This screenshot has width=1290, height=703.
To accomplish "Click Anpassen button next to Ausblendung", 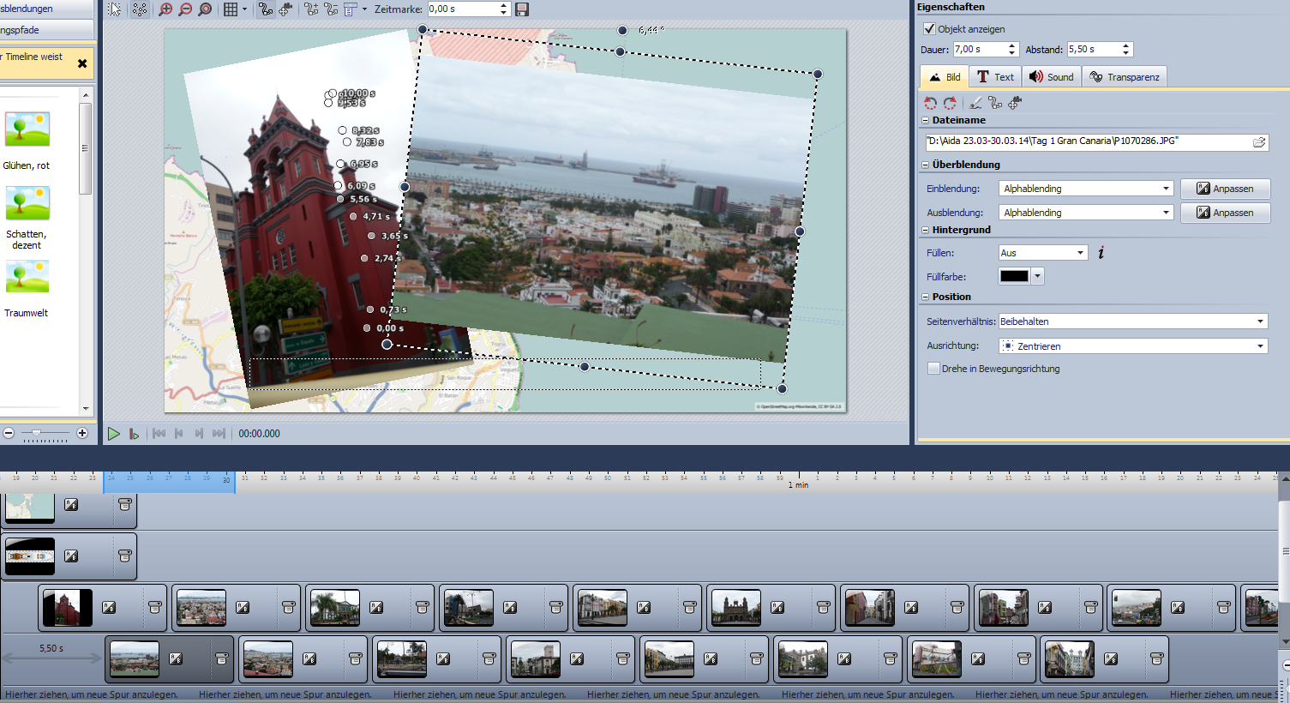I will click(1225, 213).
